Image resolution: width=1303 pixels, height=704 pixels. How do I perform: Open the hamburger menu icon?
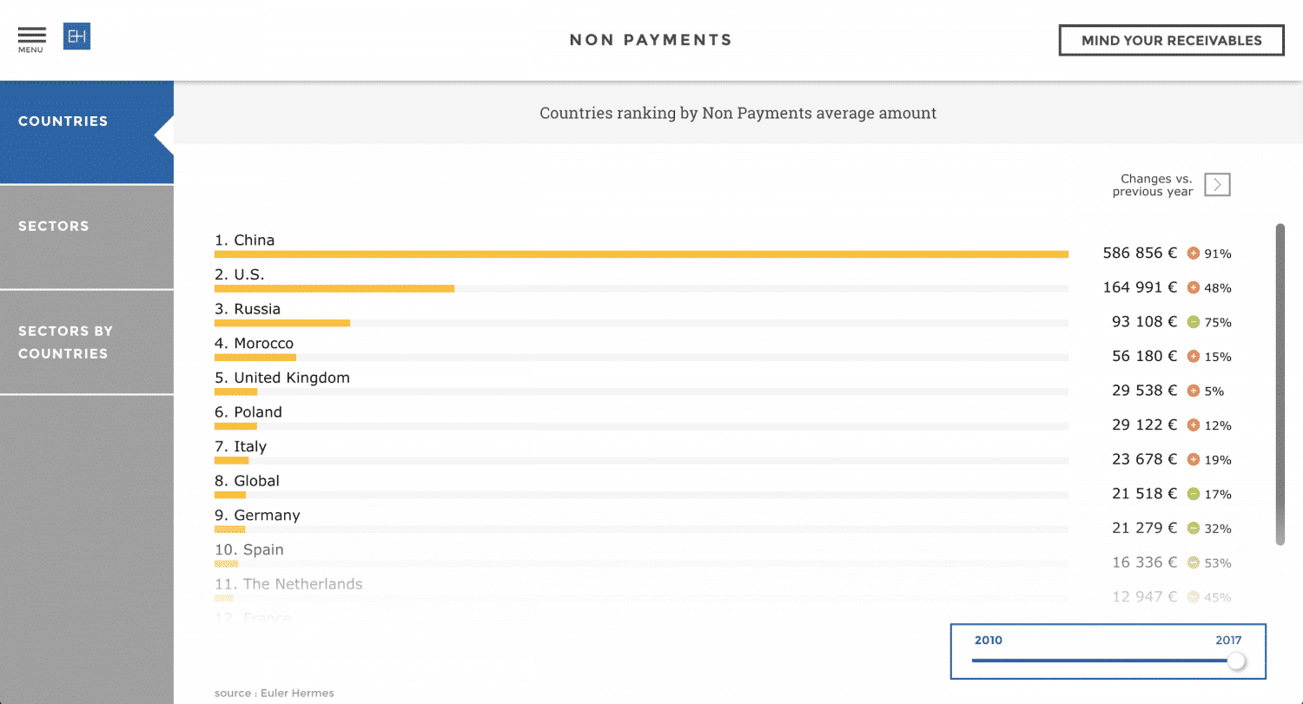[31, 36]
